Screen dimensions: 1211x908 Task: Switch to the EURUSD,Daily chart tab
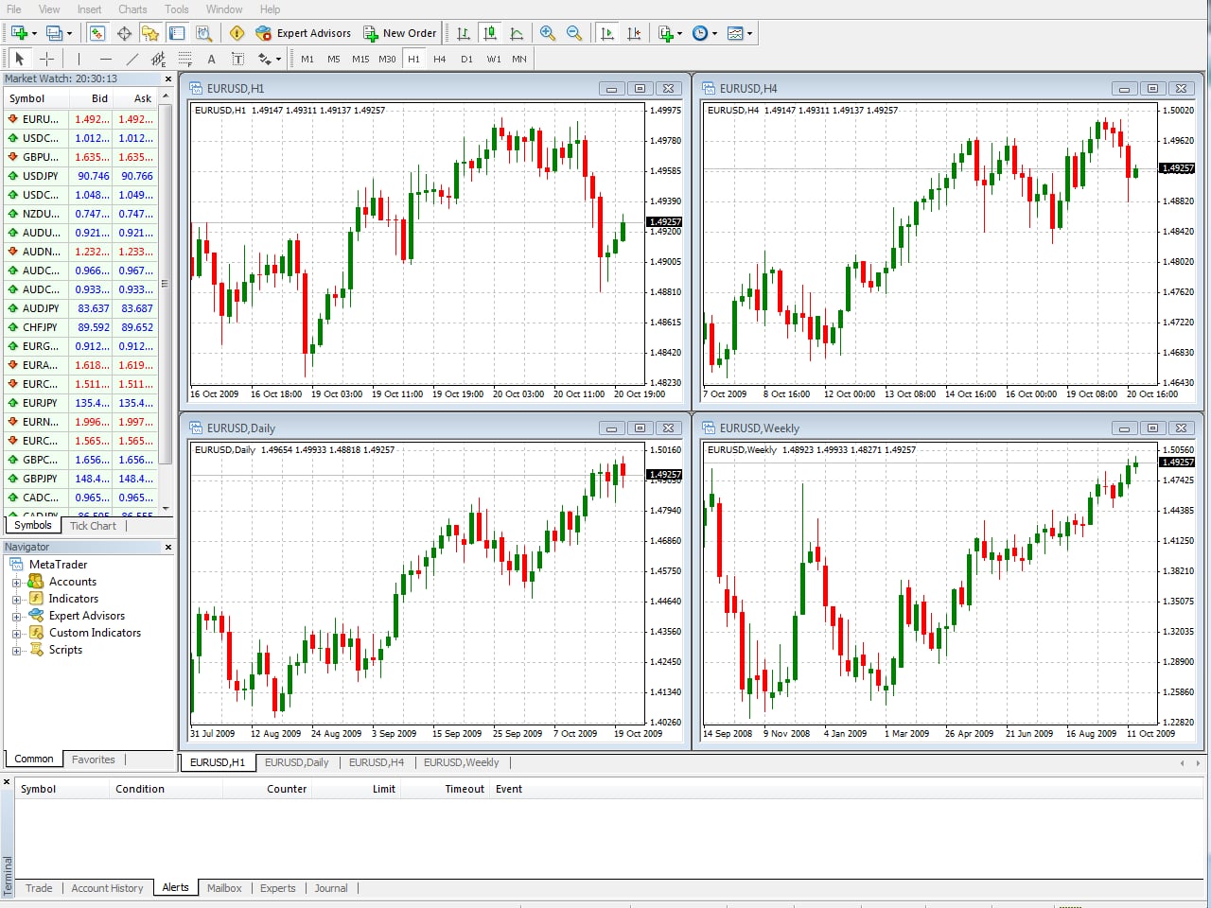296,762
